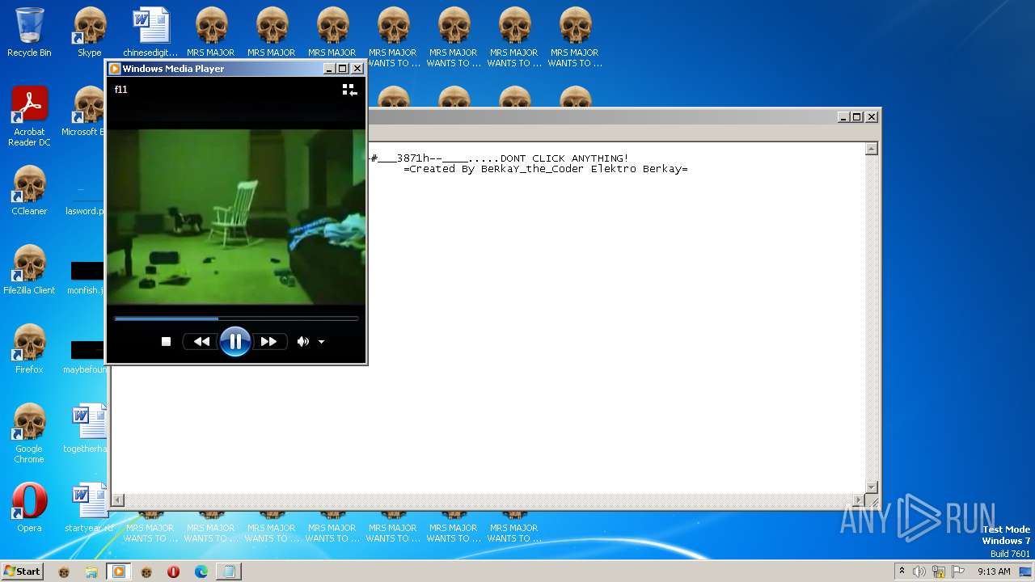Image resolution: width=1035 pixels, height=582 pixels.
Task: Click the text window's scroll up arrow
Action: (872, 150)
